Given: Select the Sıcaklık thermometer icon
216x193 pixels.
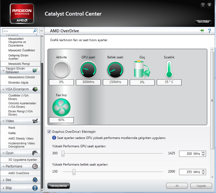Looking at the screenshot, I should click(169, 69).
